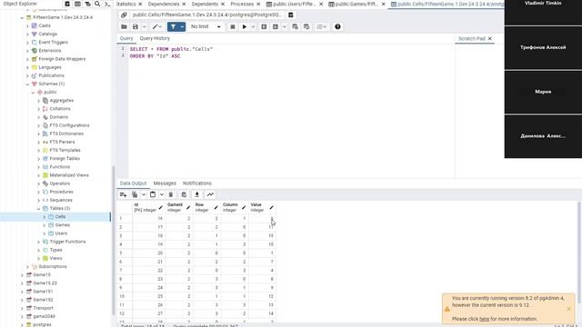Click the connection status link icon
This screenshot has width=582, height=327.
[x=124, y=15]
